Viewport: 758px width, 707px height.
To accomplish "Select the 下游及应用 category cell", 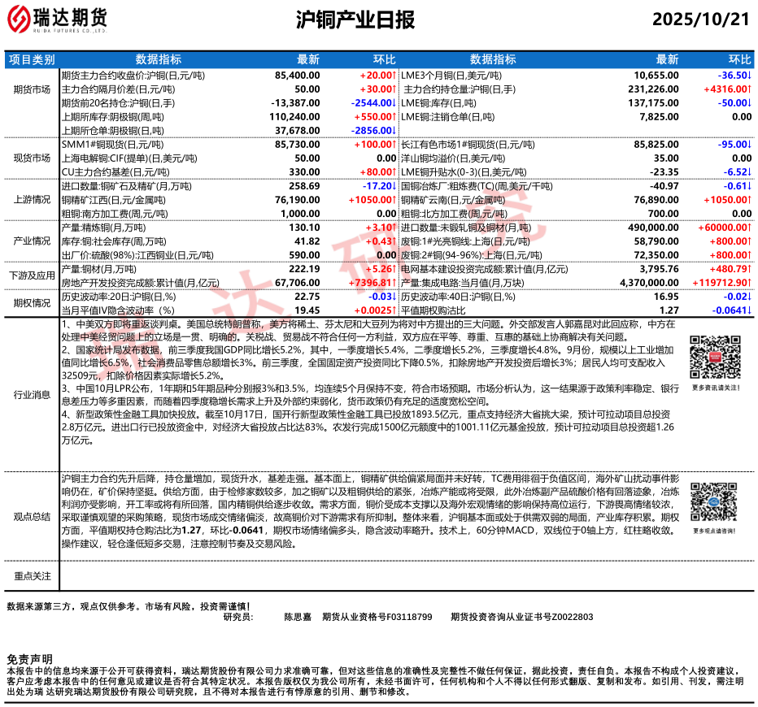I will [33, 275].
